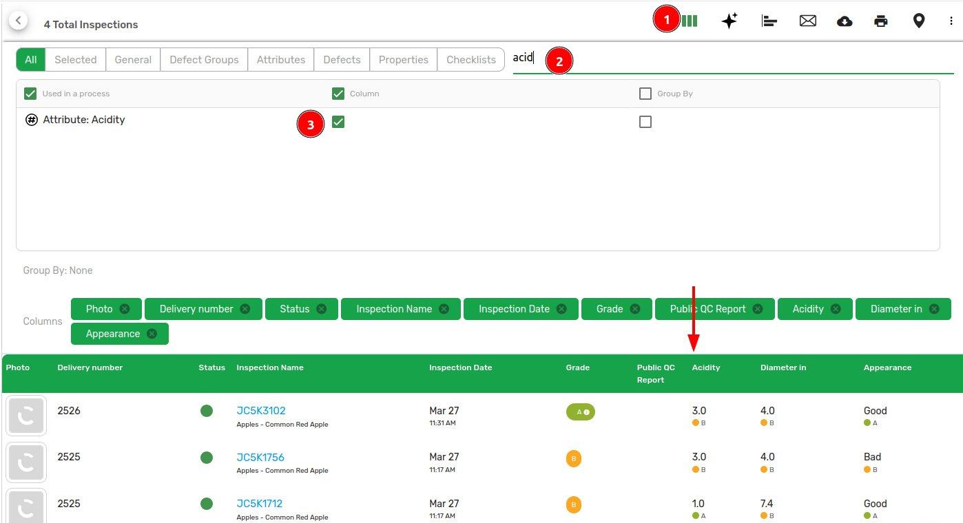Click the Public QC Report column header
963x523 pixels.
656,374
